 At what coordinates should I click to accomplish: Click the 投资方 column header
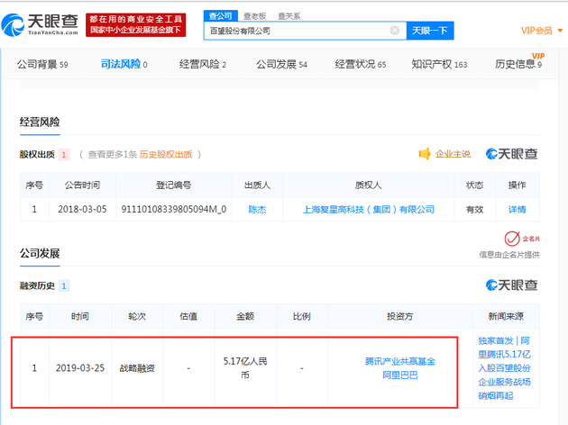400,316
